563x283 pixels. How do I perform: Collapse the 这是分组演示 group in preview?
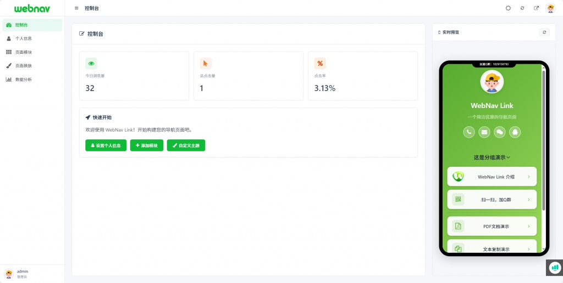point(492,157)
